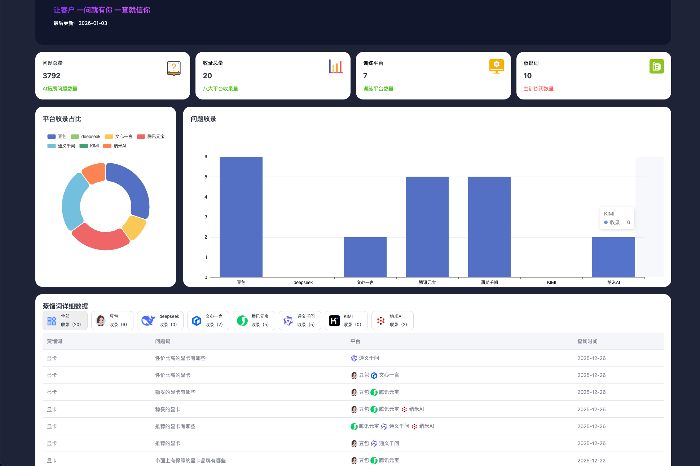Click the 纳米AI red dots icon
700x466 pixels.
381,320
